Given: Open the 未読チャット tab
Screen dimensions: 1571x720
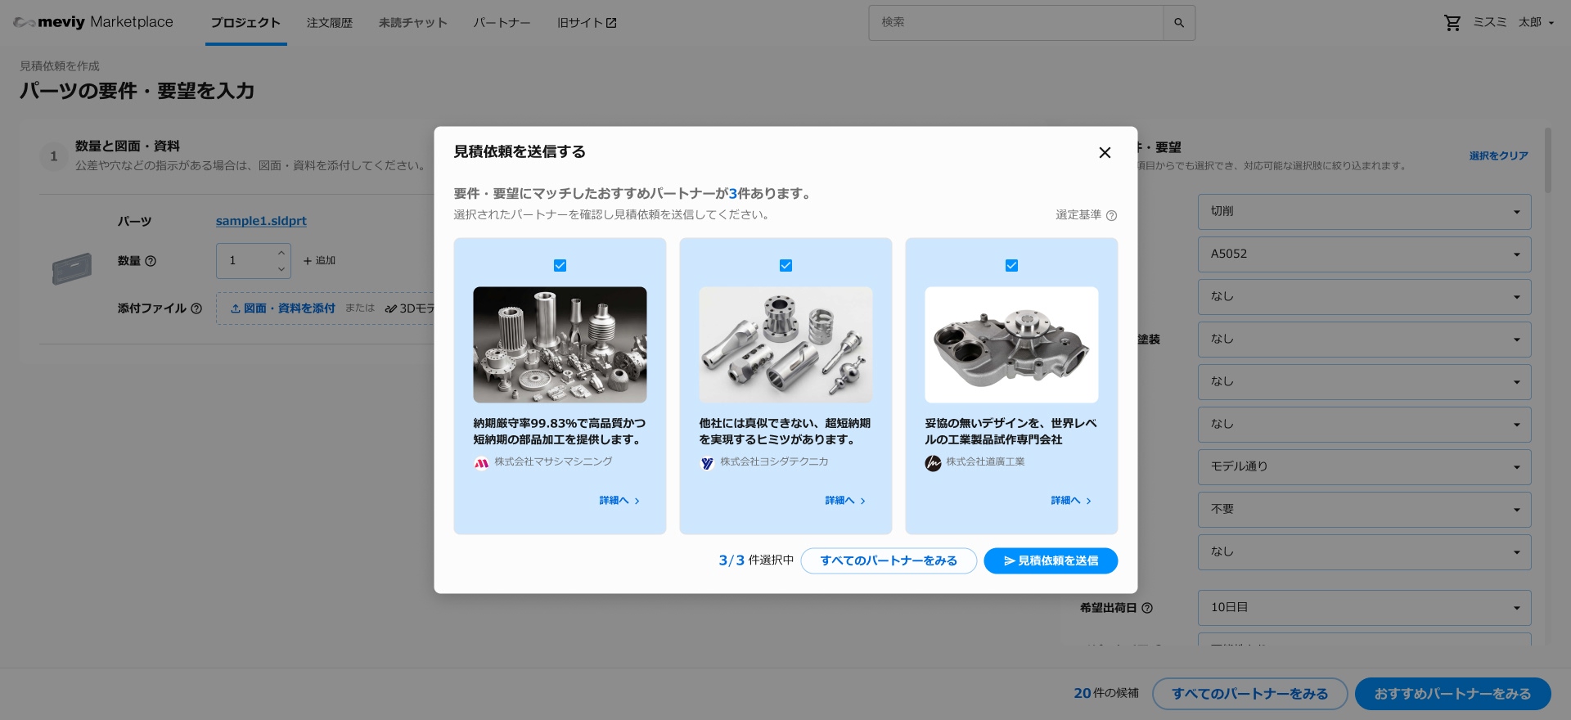Looking at the screenshot, I should pyautogui.click(x=412, y=23).
